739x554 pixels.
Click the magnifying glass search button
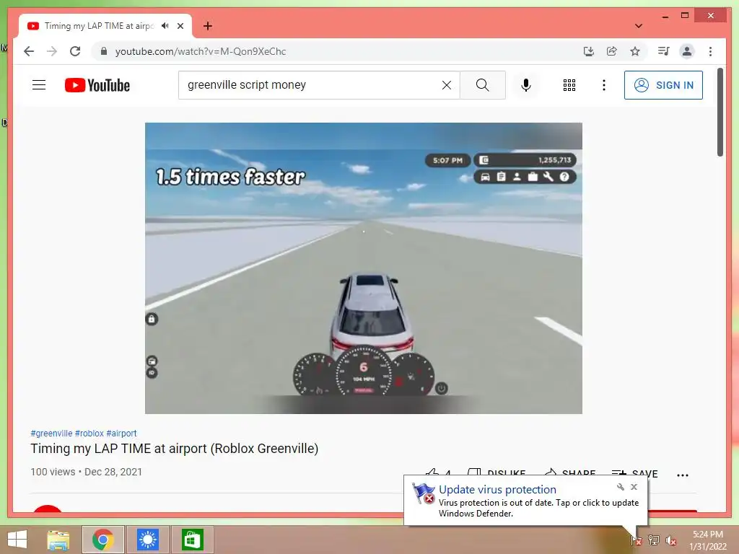click(x=483, y=85)
